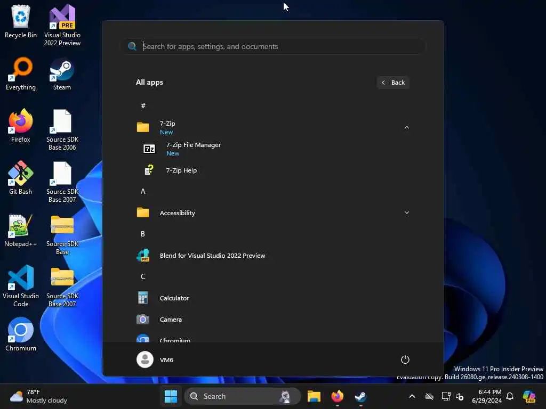Show hidden system tray icons chevron
The height and width of the screenshot is (409, 546).
coord(412,396)
